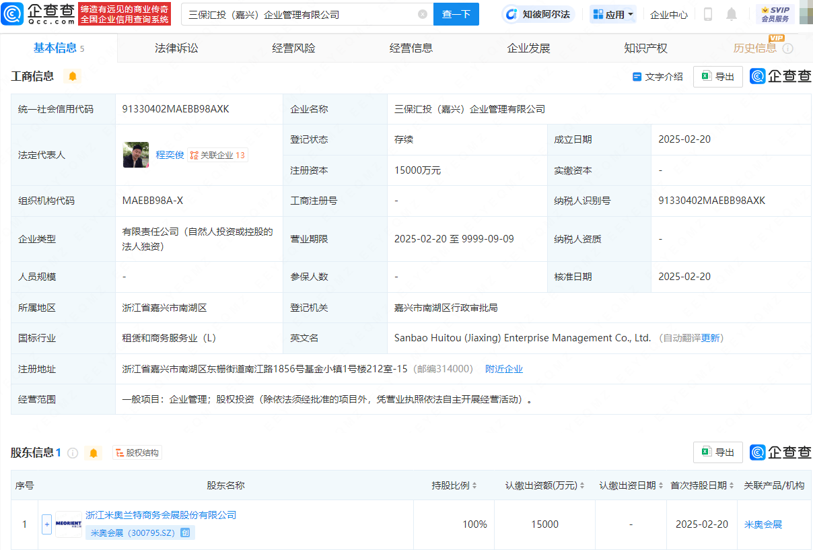Expand shareholder row via the plus icon
Image resolution: width=813 pixels, height=550 pixels.
pos(46,524)
